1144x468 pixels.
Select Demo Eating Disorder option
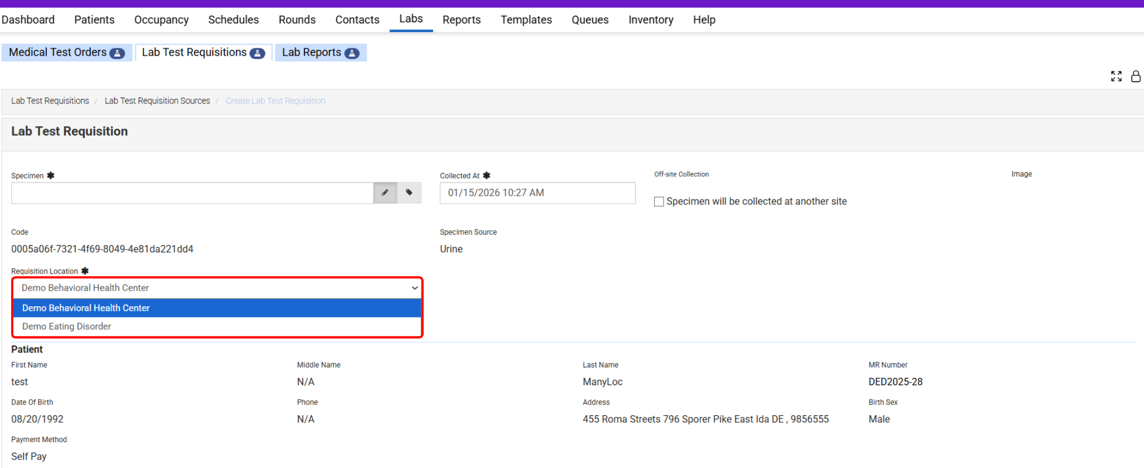pyautogui.click(x=67, y=326)
